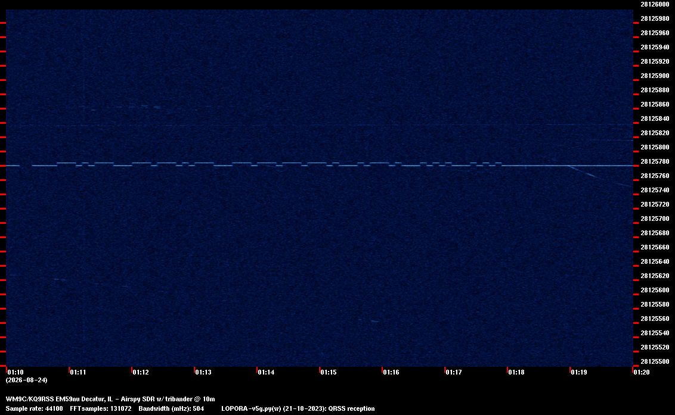Click the 28125560 frequency label

(x=655, y=318)
